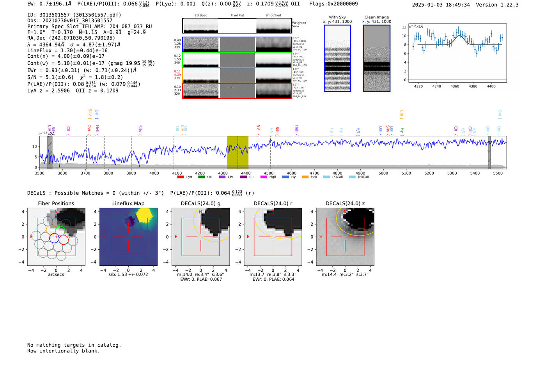
Task: Click the green OII legend swatch
Action: coord(201,177)
